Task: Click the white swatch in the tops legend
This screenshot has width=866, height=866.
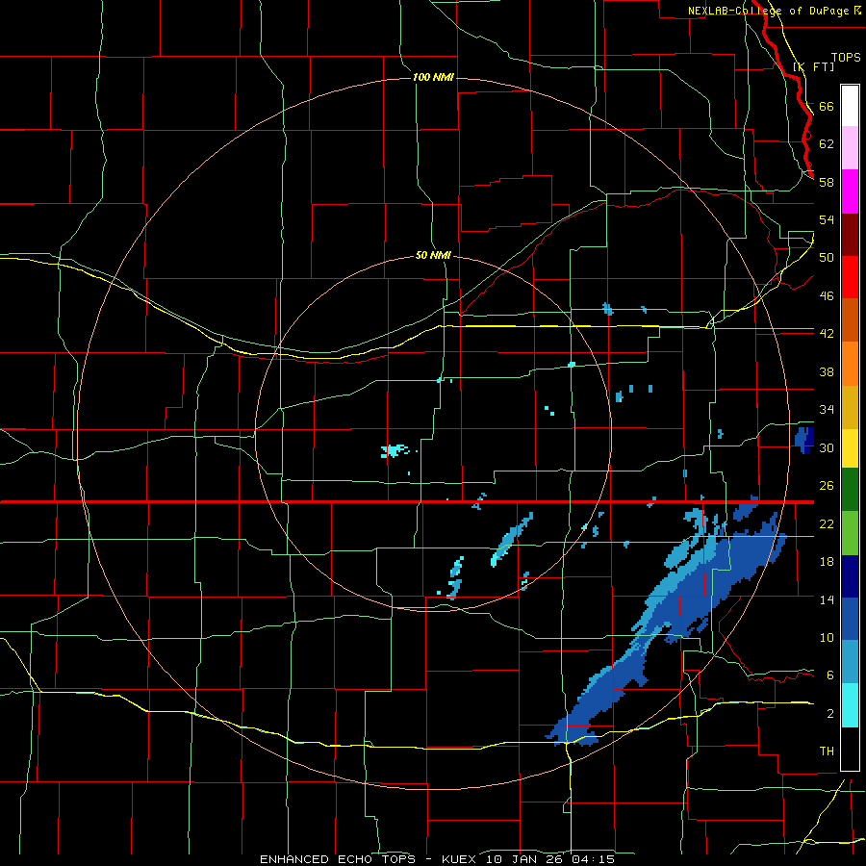Action: click(850, 106)
